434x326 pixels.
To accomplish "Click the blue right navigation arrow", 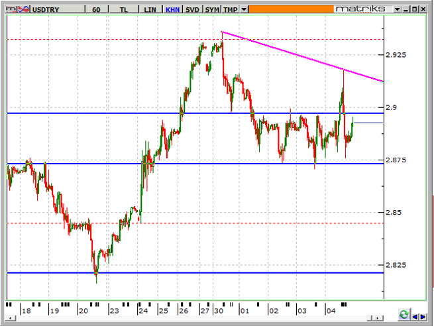I will [x=423, y=317].
